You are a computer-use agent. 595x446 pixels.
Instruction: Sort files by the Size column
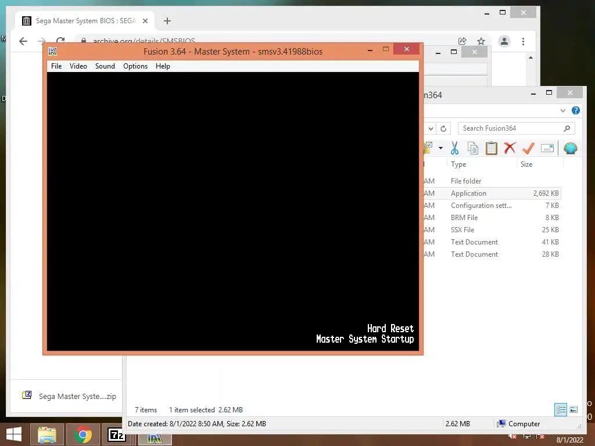526,164
